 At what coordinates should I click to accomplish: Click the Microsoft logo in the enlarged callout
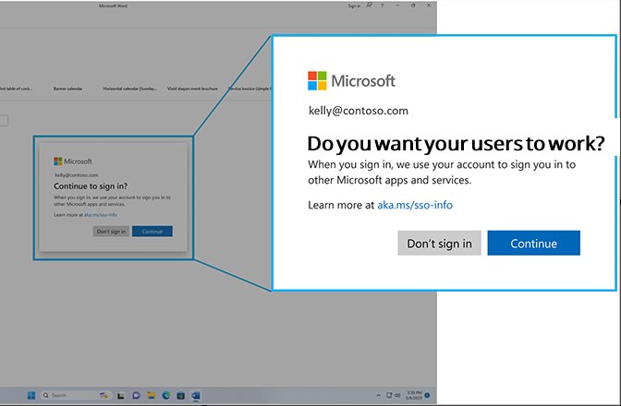point(352,80)
